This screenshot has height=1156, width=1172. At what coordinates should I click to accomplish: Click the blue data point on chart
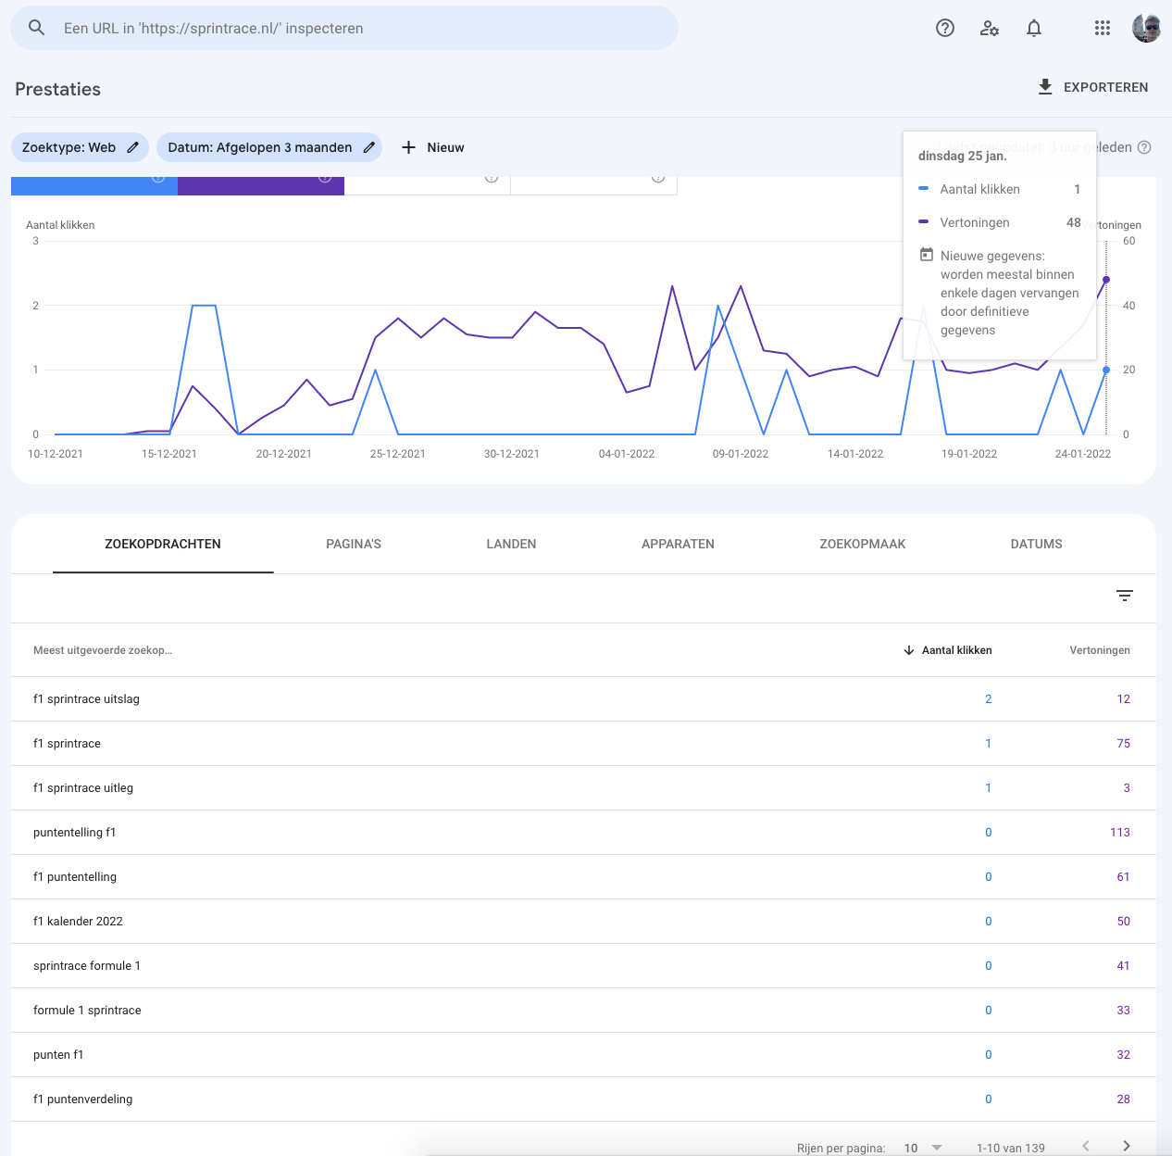pyautogui.click(x=1106, y=370)
